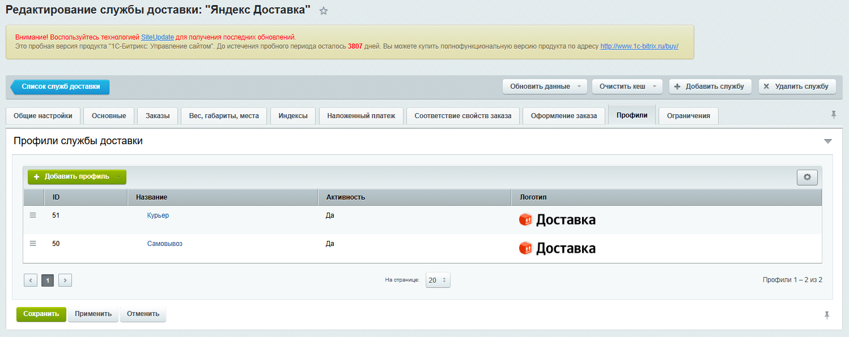Screen dimensions: 849x337
Task: Click Да activity cell in Самовывоз row
Action: click(x=330, y=244)
